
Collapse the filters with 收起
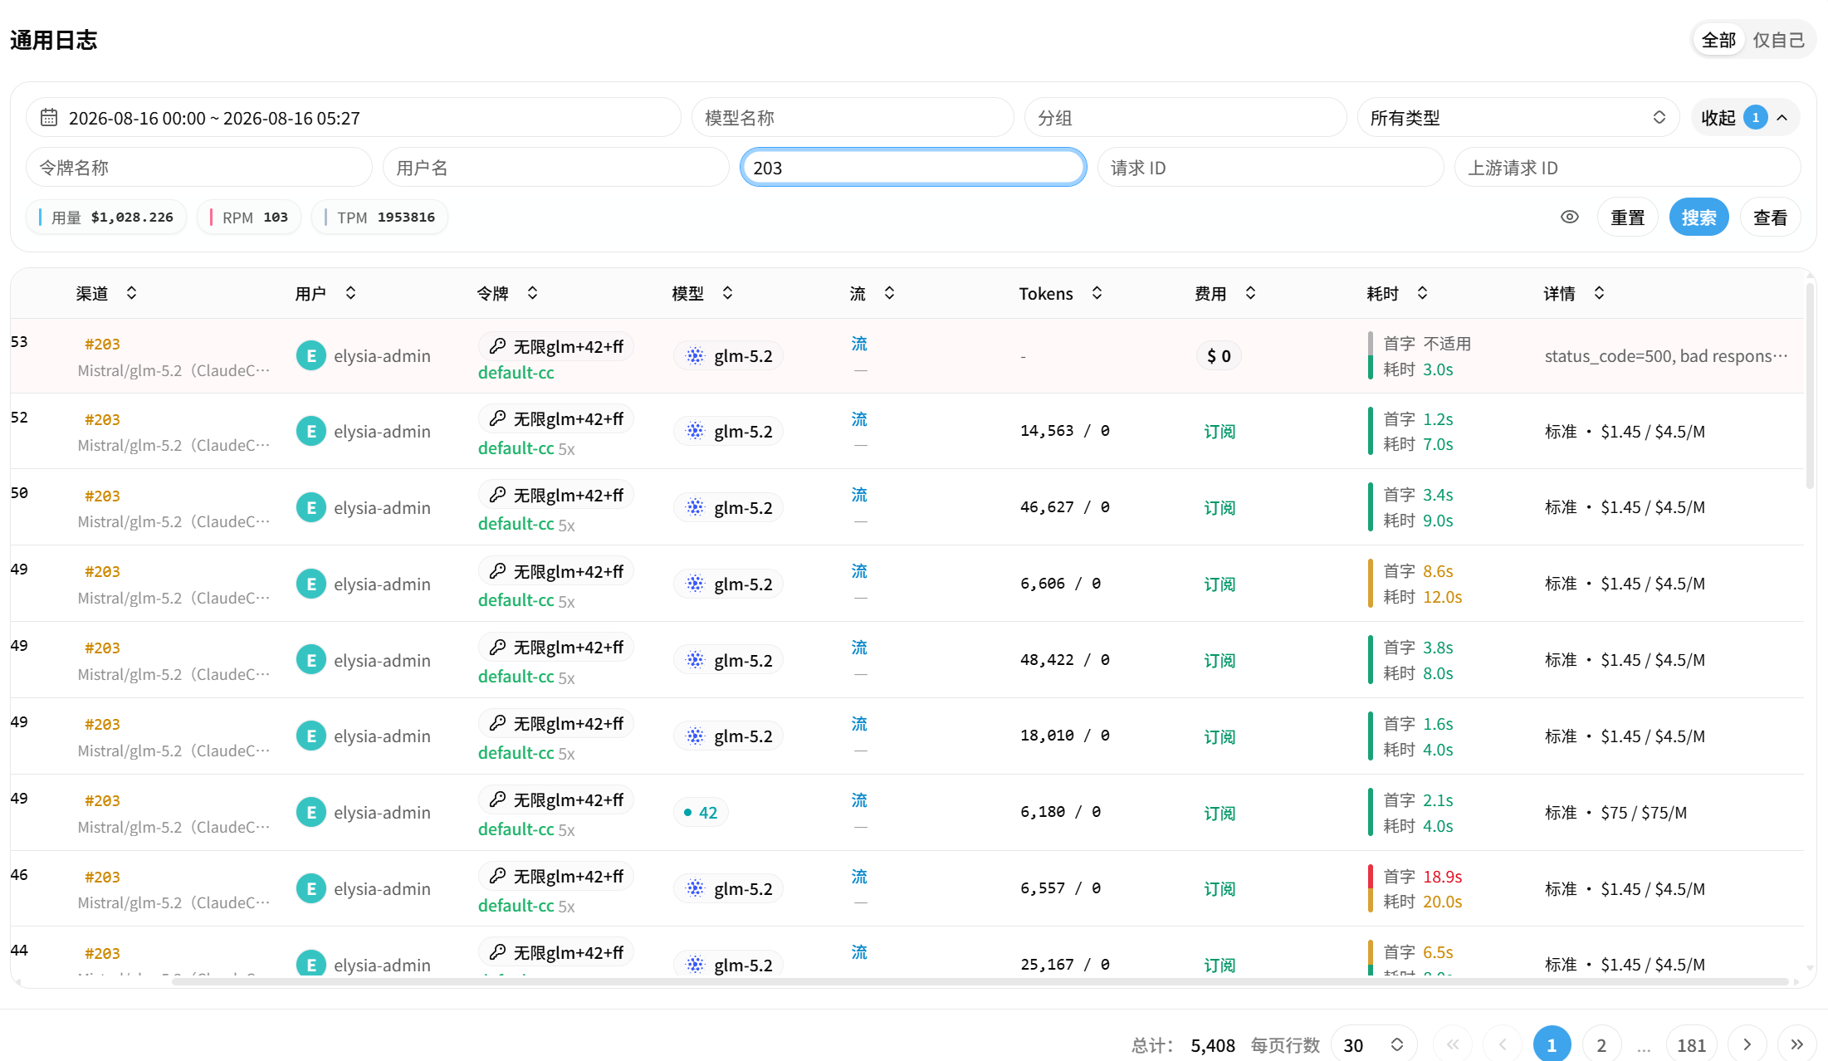[x=1745, y=118]
